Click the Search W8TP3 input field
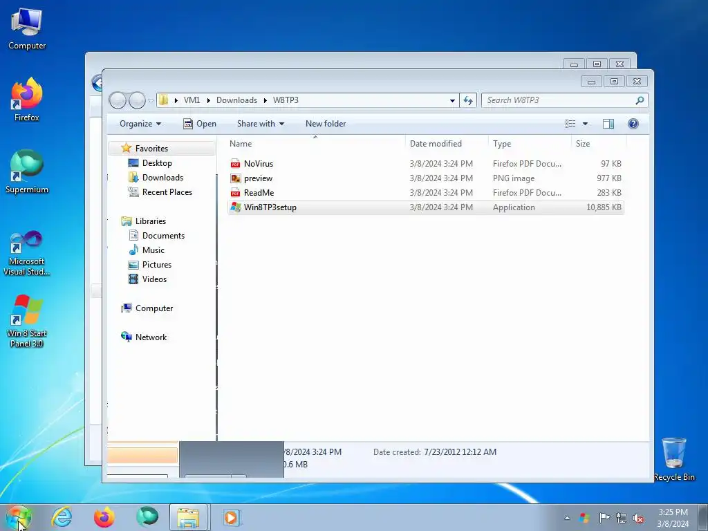The image size is (708, 531). (x=559, y=100)
